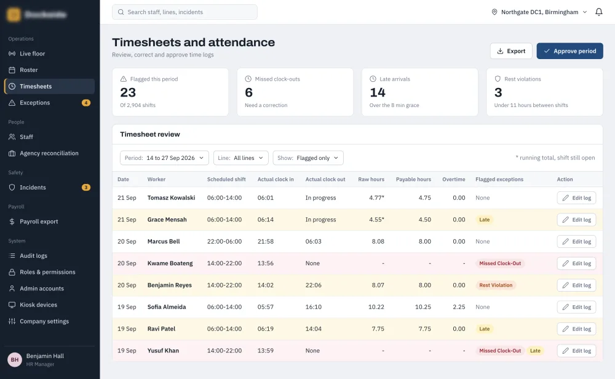
Task: Edit Yusuf Khan's time log
Action: pyautogui.click(x=577, y=351)
